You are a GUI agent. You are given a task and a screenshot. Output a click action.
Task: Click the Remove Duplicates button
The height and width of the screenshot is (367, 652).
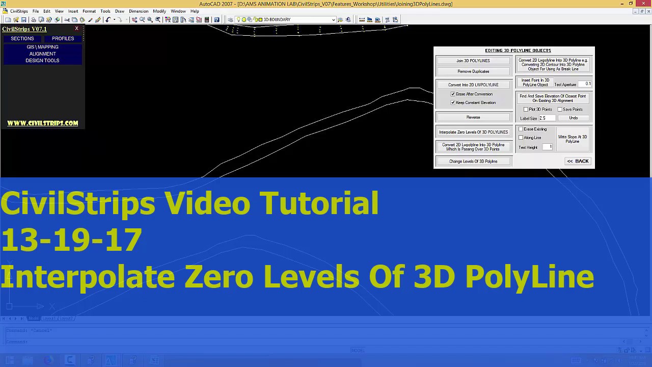473,71
